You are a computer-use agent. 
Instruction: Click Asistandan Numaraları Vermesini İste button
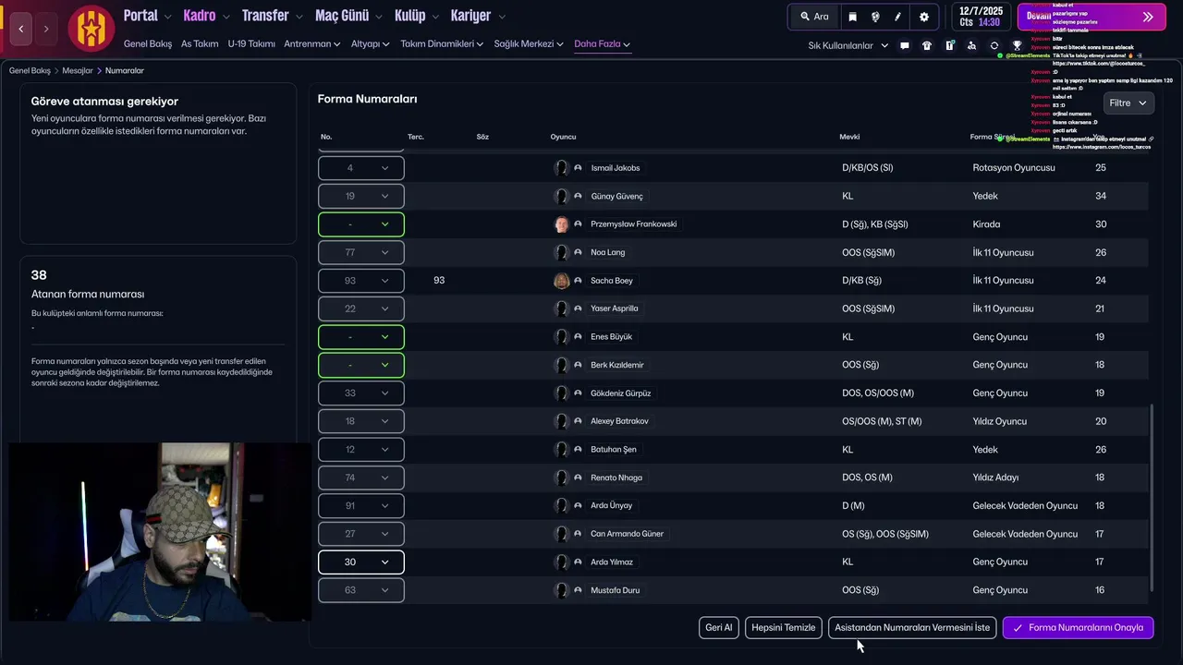coord(912,627)
